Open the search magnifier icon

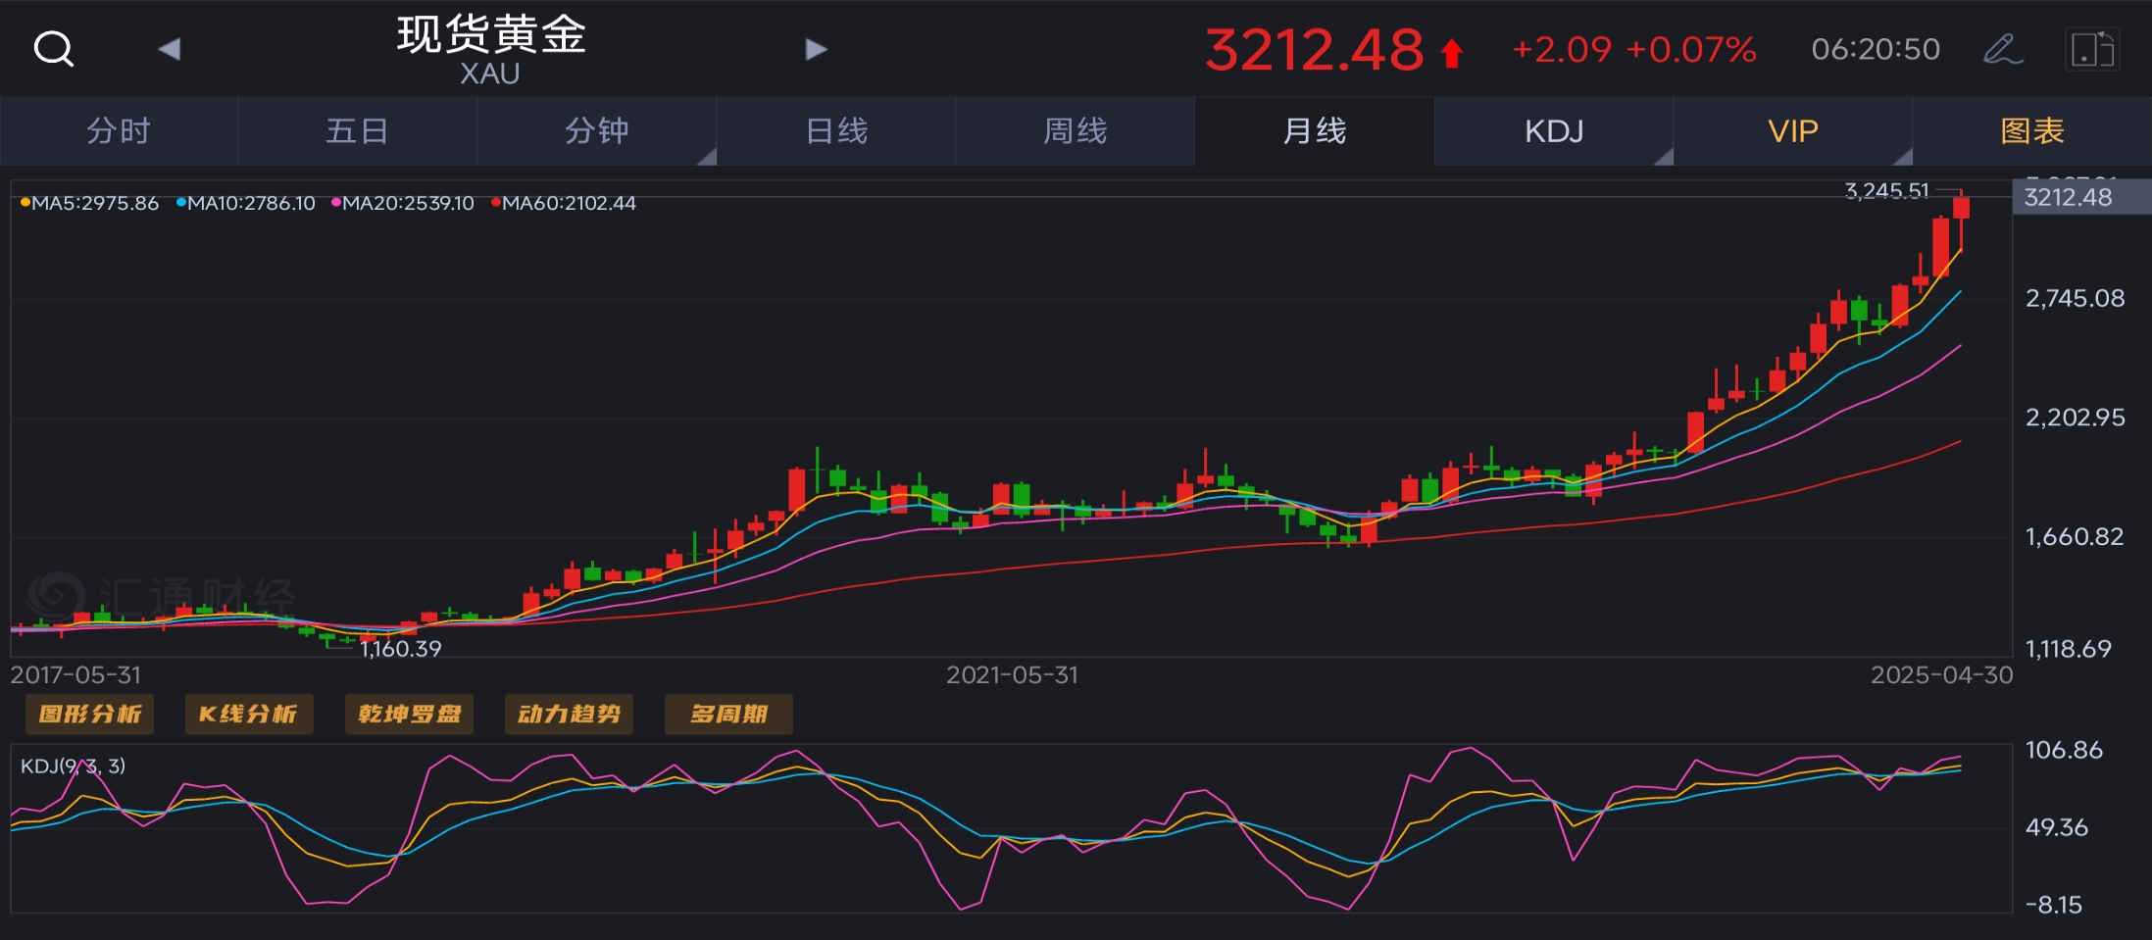[53, 48]
